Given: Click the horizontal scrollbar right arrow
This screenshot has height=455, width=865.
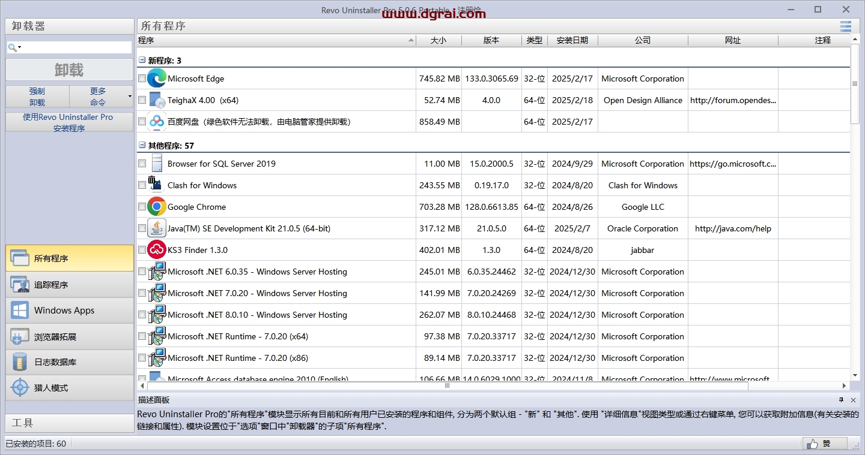Looking at the screenshot, I should coord(844,386).
